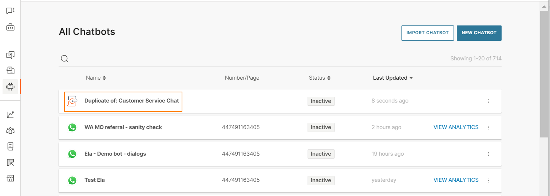Sort chatbots by Name column
The width and height of the screenshot is (550, 196).
coord(96,78)
